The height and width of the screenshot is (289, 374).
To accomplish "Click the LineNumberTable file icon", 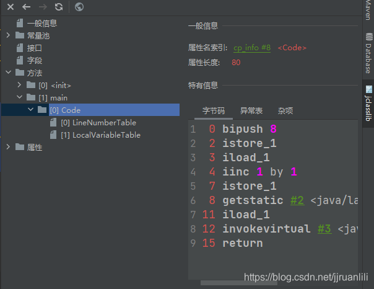I will (53, 123).
